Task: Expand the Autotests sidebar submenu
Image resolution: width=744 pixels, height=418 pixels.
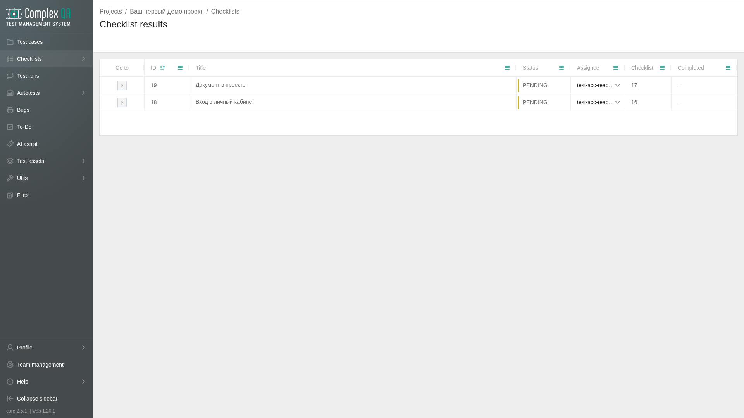Action: tap(83, 93)
